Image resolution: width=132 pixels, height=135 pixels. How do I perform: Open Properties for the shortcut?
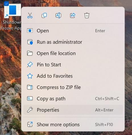coord(73,110)
